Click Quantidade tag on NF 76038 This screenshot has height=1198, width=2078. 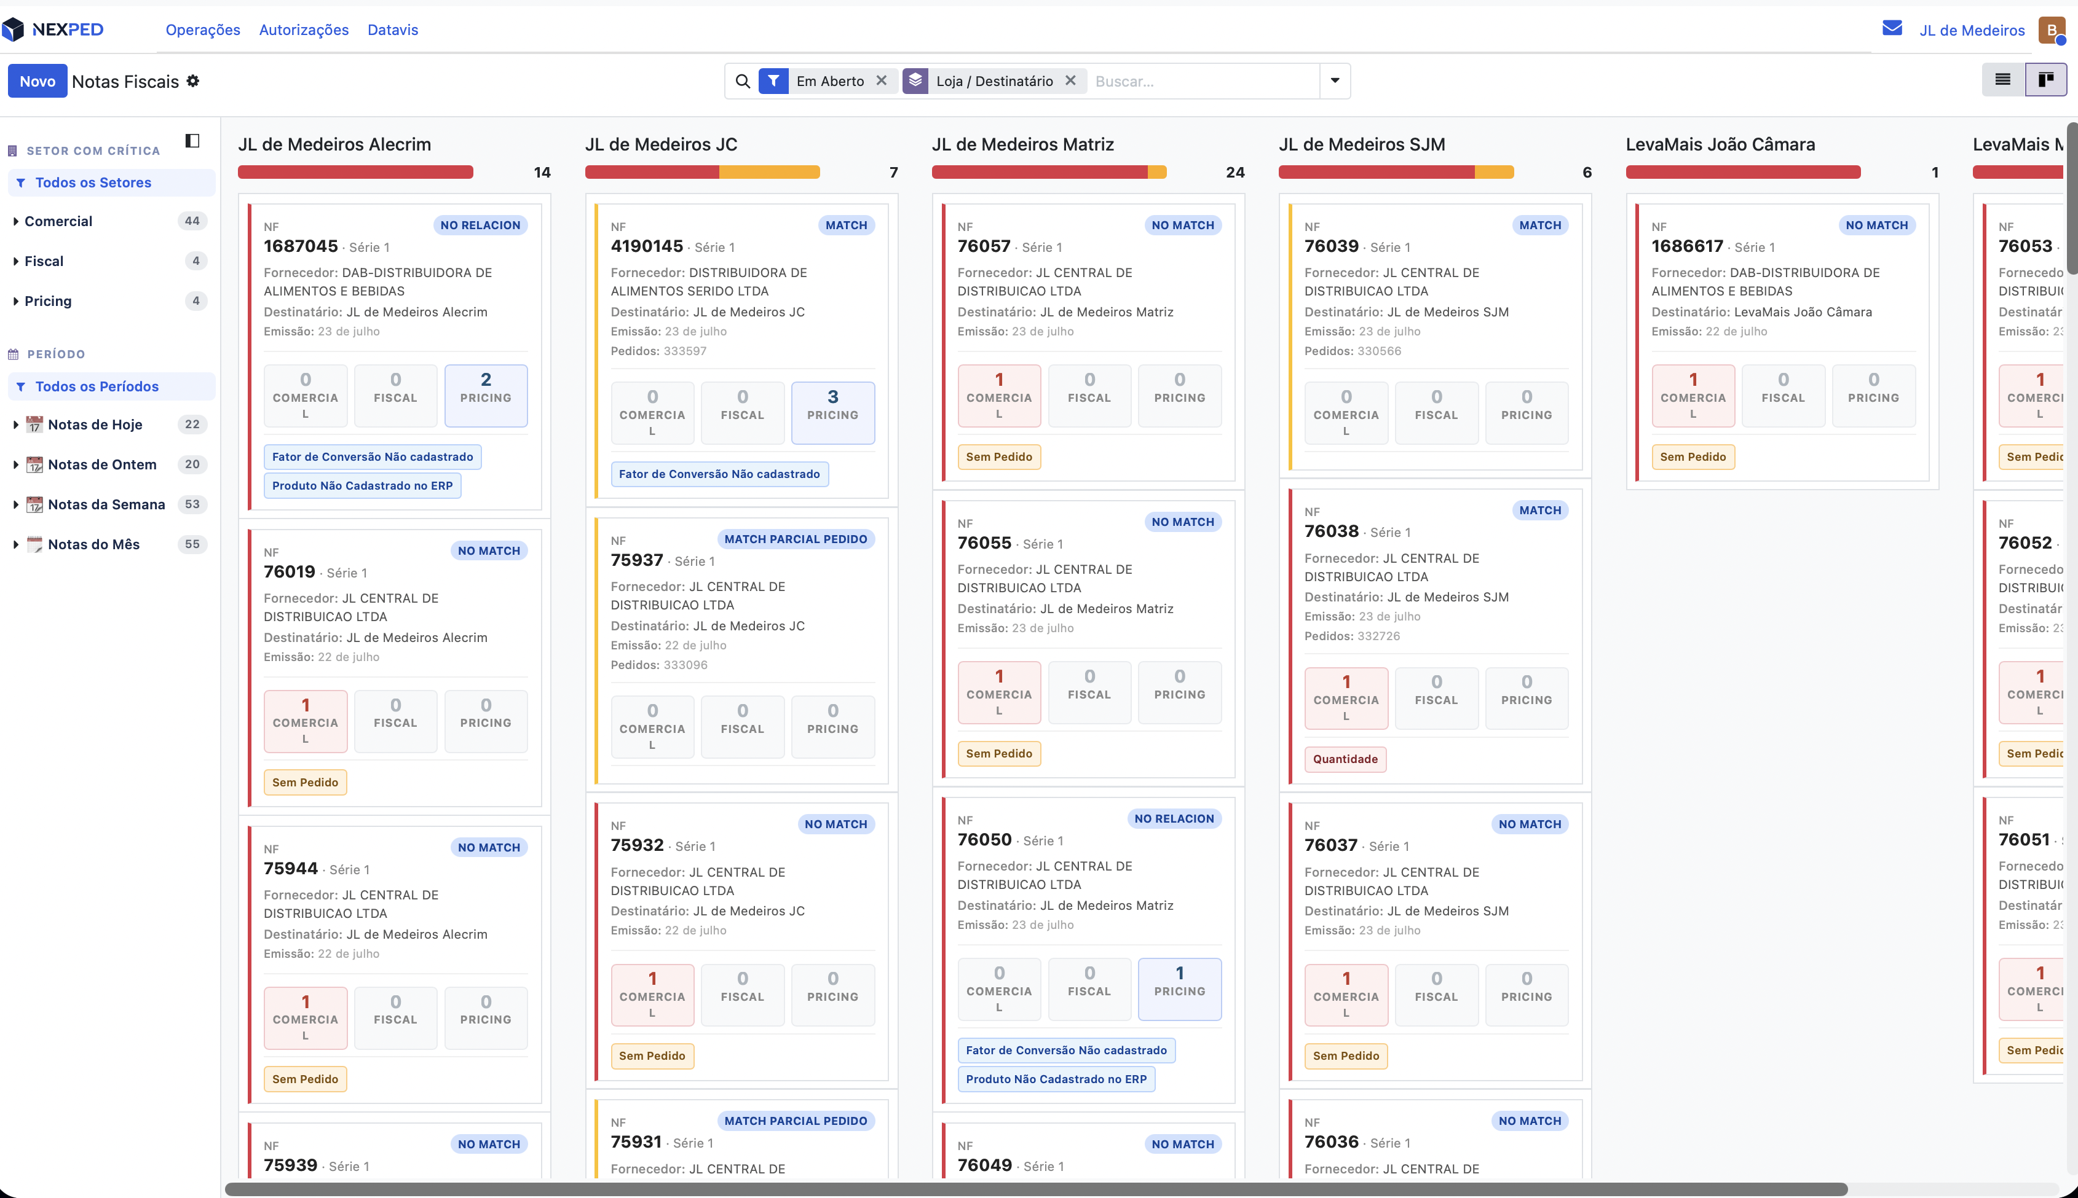coord(1345,759)
